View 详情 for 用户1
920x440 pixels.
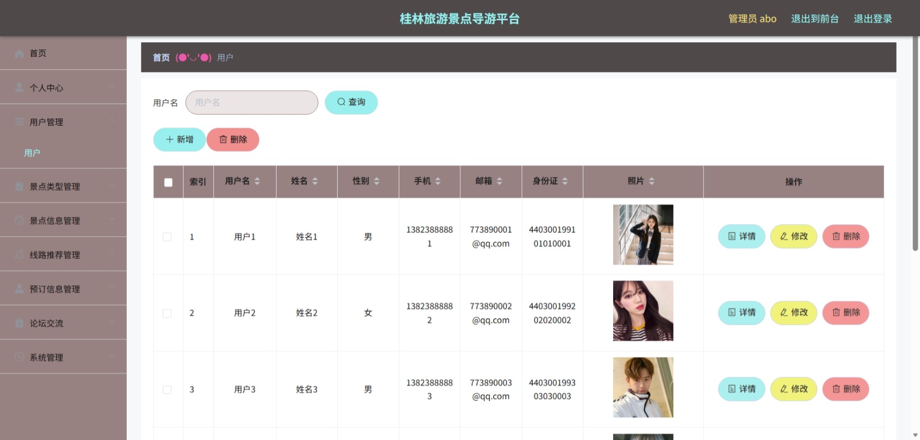742,236
